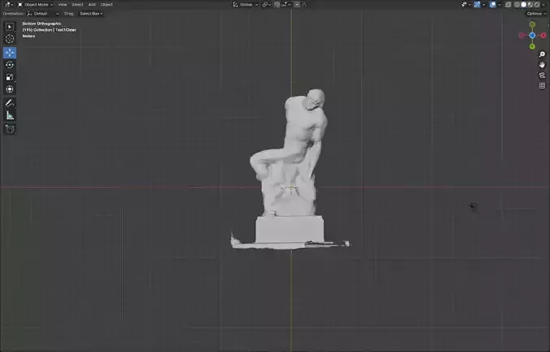Viewport: 550px width, 352px height.
Task: Toggle the show gizmo button
Action: (477, 5)
